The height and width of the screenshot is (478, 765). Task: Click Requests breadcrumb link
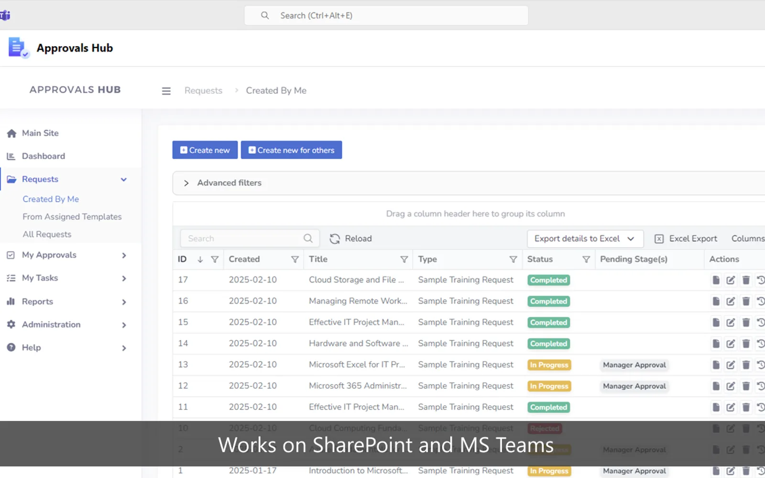tap(203, 91)
